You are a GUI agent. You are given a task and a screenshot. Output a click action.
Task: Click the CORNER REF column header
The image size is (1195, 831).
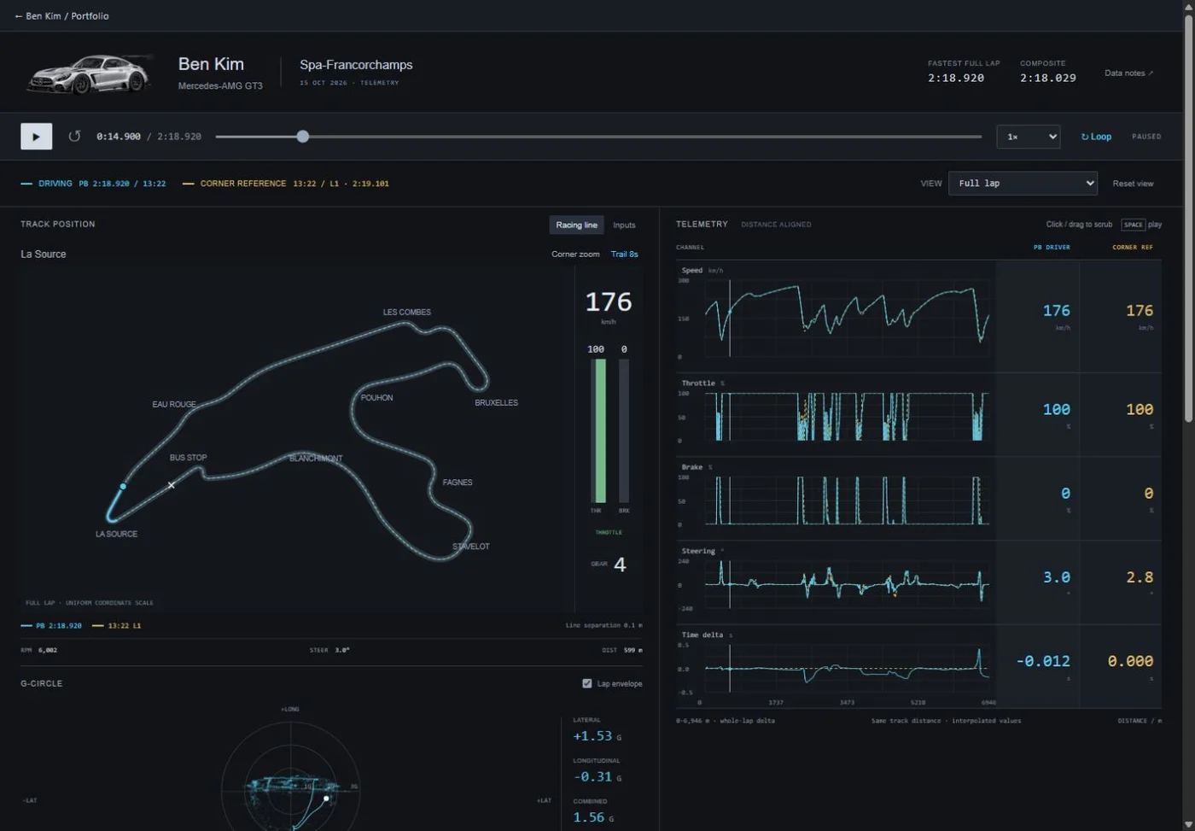tap(1133, 248)
